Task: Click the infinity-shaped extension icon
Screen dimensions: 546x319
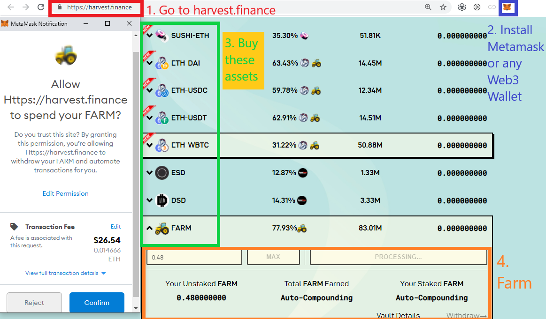Action: (492, 7)
